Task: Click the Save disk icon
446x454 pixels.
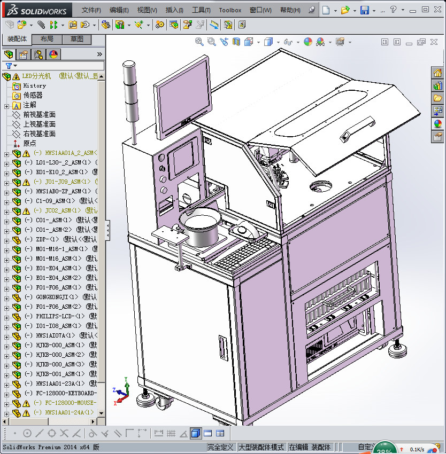Action: (x=364, y=10)
